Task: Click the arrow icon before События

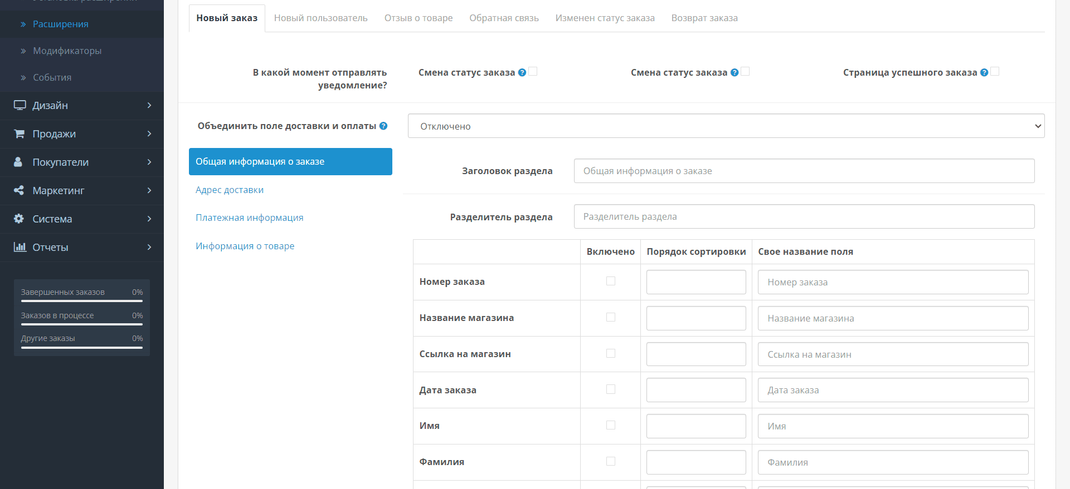Action: pos(23,77)
